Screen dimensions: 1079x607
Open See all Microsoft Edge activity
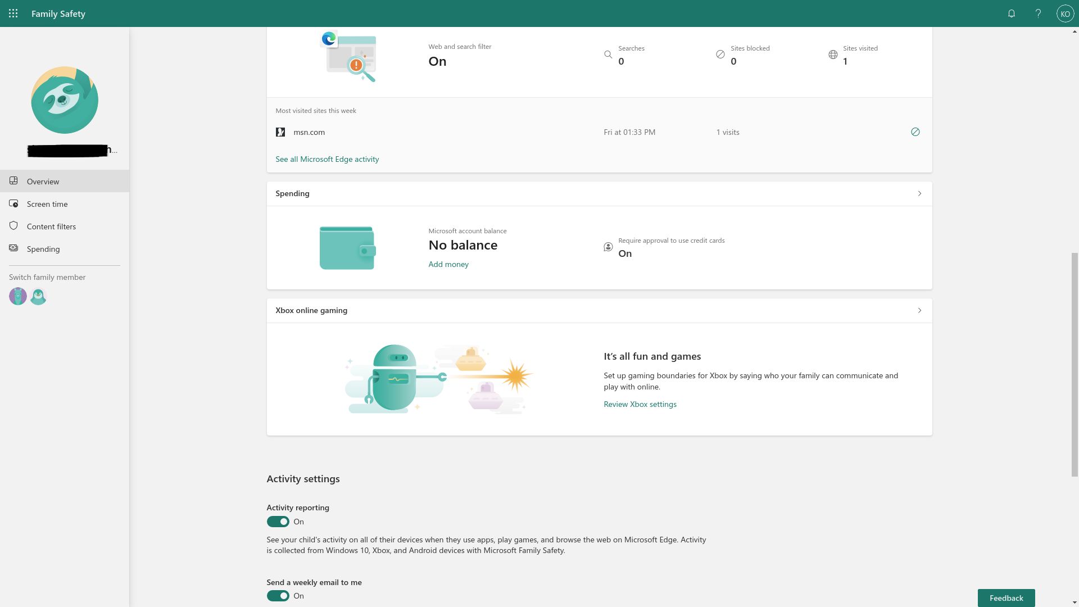(327, 159)
